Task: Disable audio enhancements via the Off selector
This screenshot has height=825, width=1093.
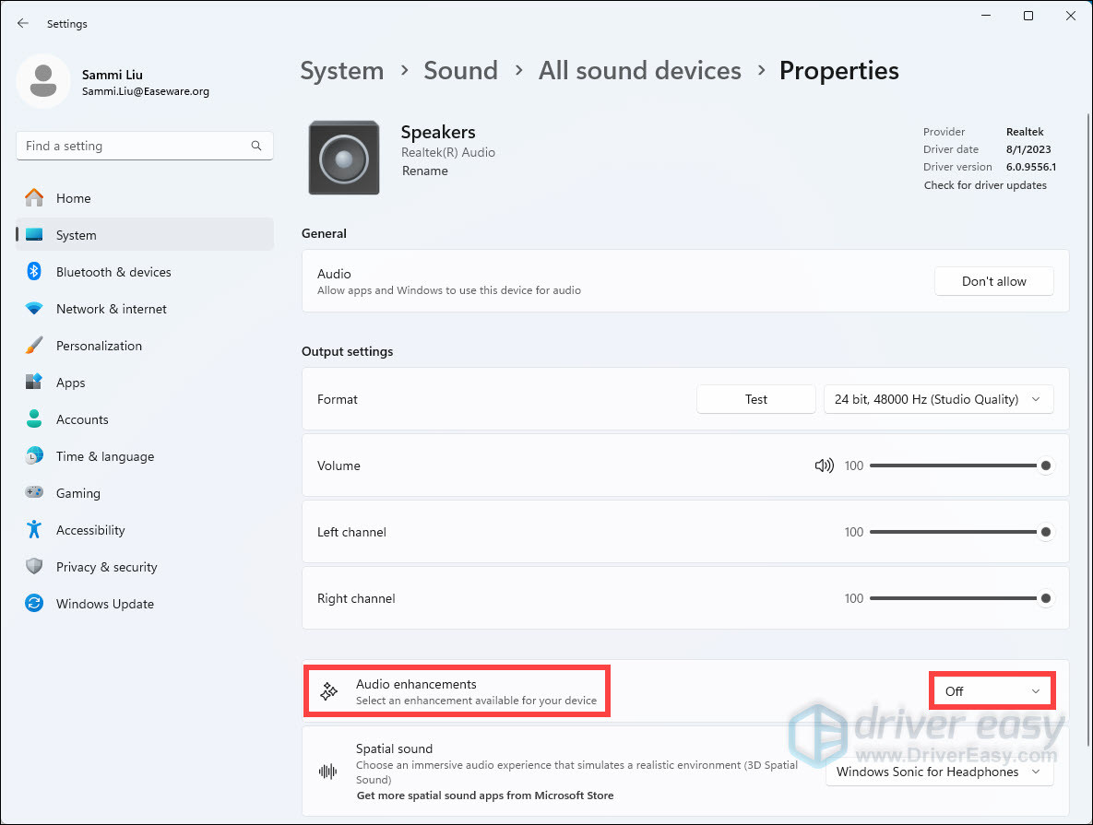Action: pos(992,689)
